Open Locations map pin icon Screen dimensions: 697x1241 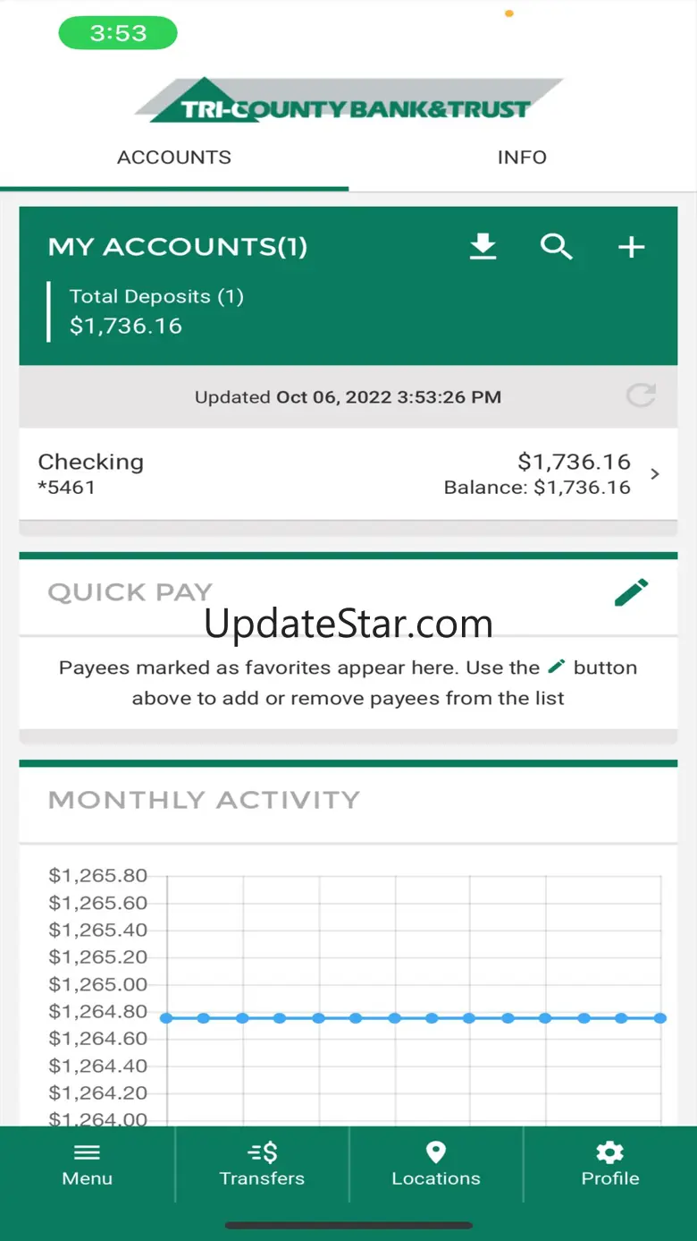pyautogui.click(x=436, y=1152)
